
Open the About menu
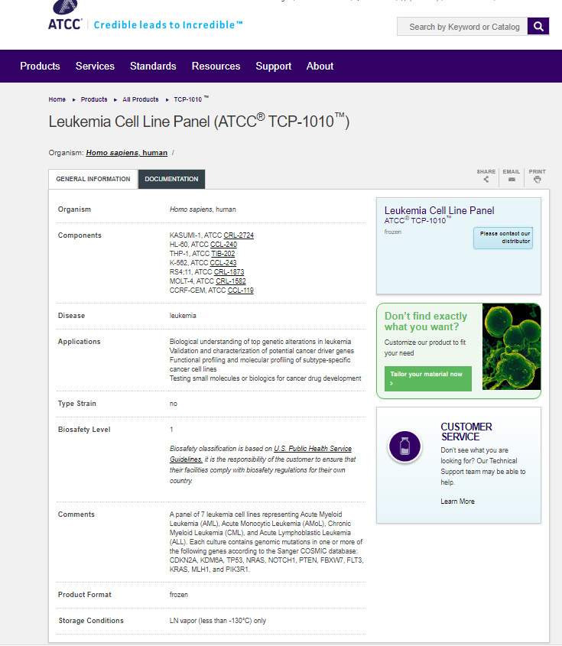coord(320,66)
